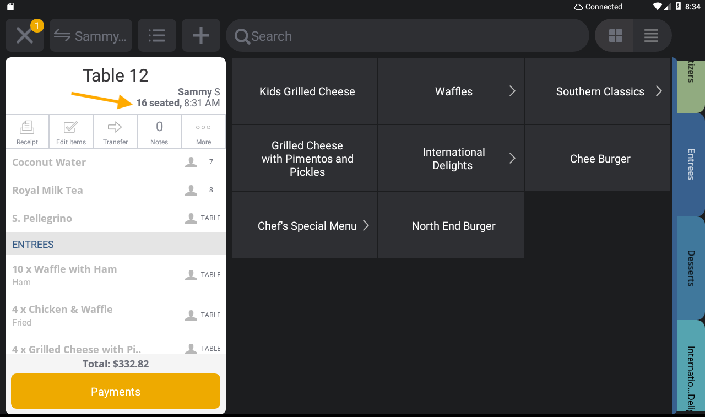Switch to list view layout
705x417 pixels.
tap(651, 35)
